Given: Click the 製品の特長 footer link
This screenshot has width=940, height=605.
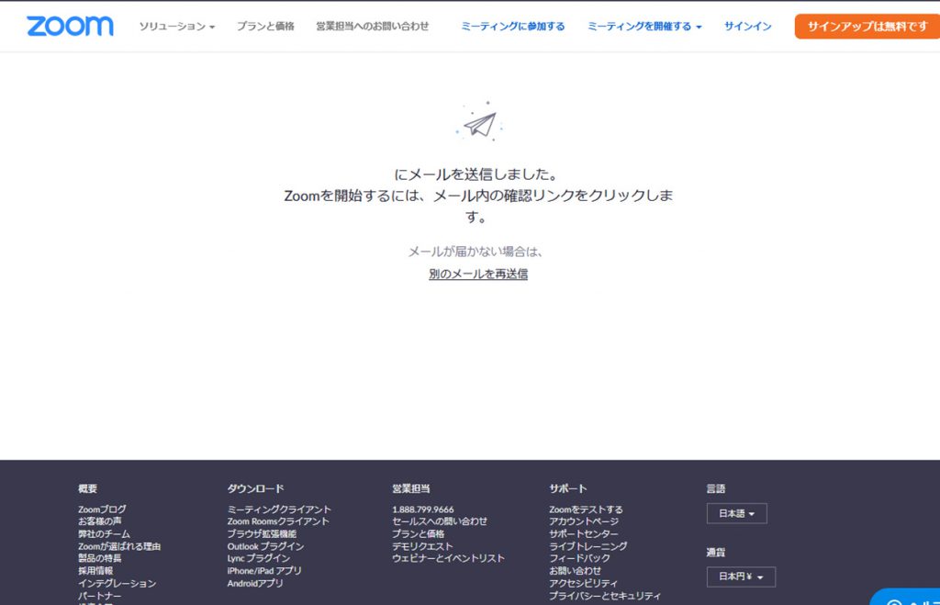Looking at the screenshot, I should coord(99,558).
